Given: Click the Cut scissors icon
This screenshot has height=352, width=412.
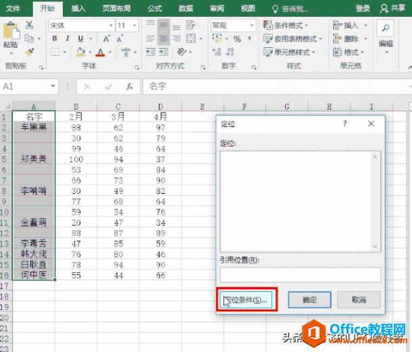Looking at the screenshot, I should 29,25.
